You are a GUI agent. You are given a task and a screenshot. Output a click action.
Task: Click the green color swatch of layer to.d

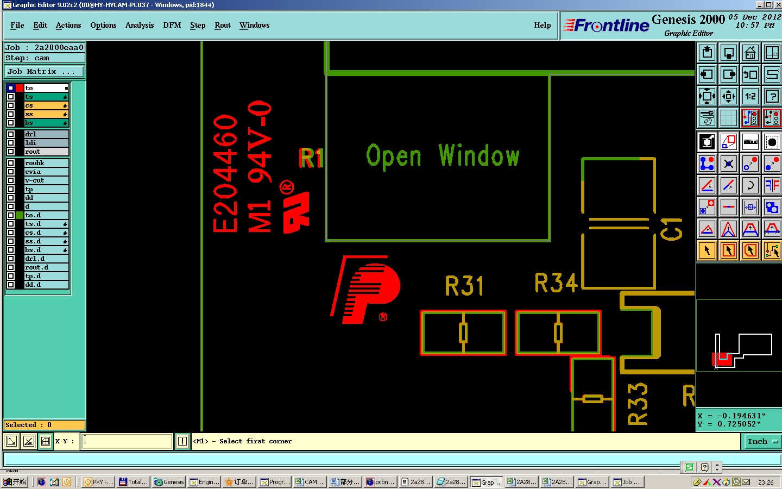coord(20,215)
